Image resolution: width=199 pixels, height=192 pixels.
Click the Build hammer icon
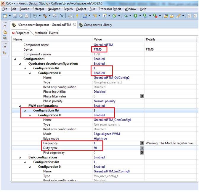pyautogui.click(x=44, y=16)
